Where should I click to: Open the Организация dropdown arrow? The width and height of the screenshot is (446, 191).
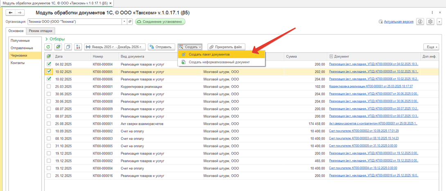[x=124, y=22]
